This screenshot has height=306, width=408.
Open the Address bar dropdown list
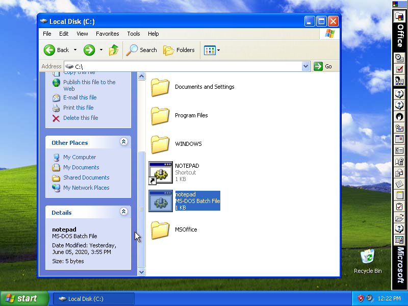[305, 66]
